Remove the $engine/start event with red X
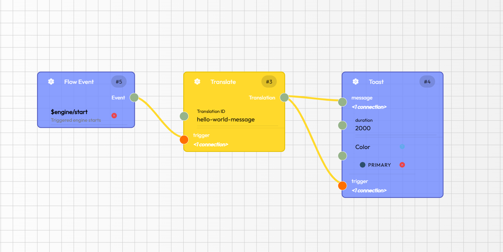503x252 pixels. click(114, 116)
